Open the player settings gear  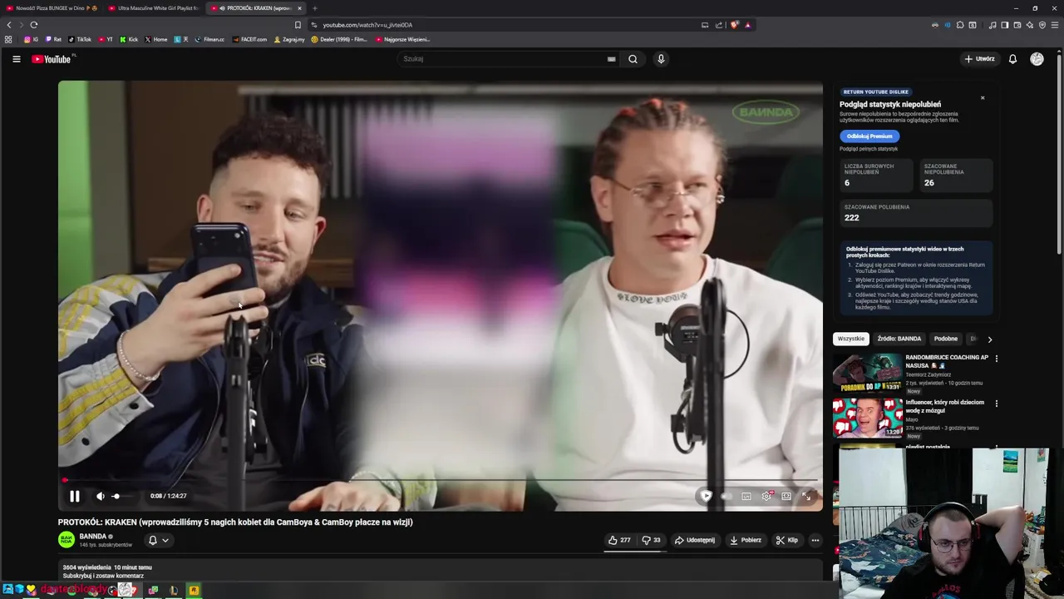(766, 496)
